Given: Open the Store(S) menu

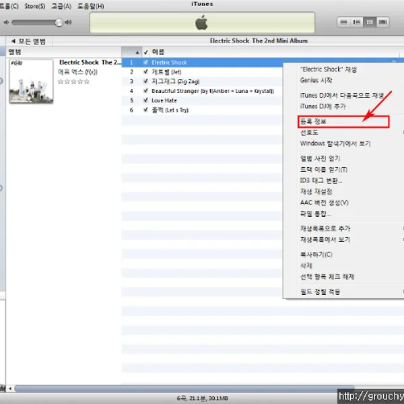Looking at the screenshot, I should point(35,6).
